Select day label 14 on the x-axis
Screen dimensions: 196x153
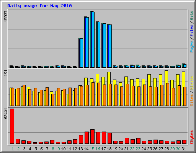pos(86,149)
